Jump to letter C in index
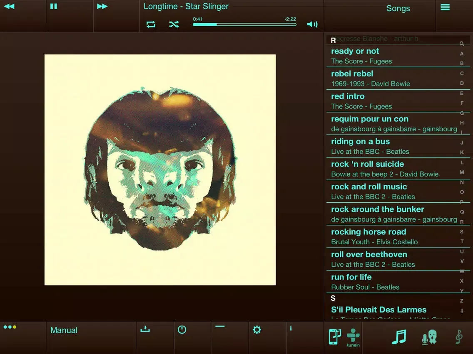 tap(461, 74)
